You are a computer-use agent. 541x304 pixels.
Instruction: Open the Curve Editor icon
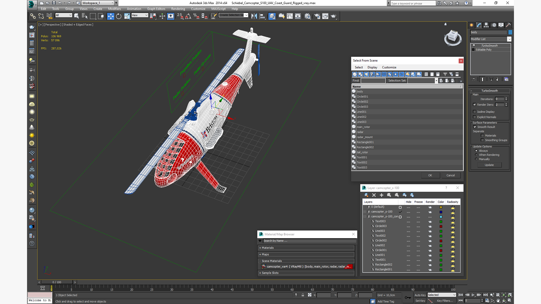tap(290, 16)
